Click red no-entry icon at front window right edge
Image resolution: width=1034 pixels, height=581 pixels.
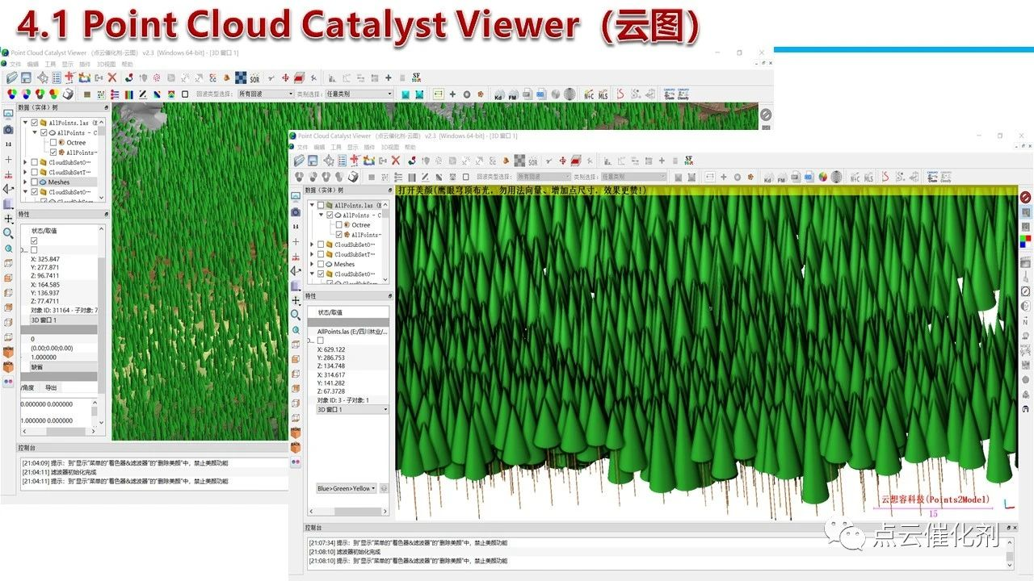pos(1025,197)
